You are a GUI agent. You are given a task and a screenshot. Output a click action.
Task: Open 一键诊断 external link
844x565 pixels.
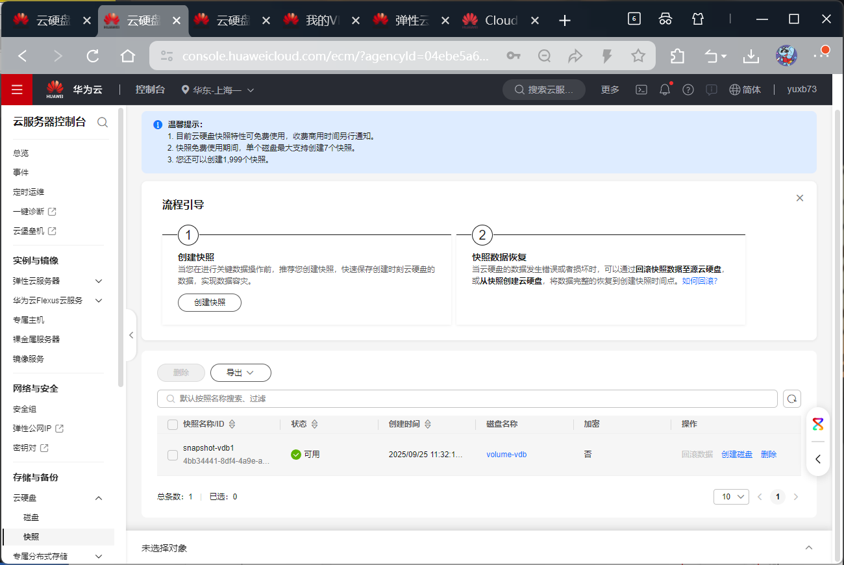34,212
